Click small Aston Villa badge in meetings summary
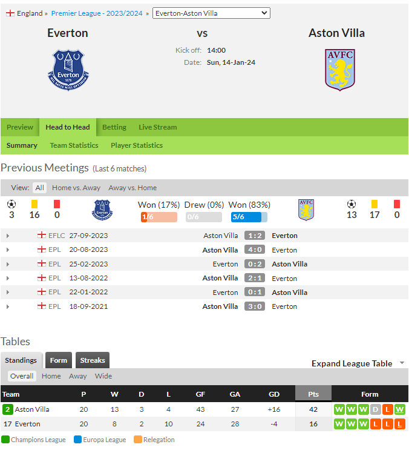This screenshot has width=409, height=453. point(306,210)
